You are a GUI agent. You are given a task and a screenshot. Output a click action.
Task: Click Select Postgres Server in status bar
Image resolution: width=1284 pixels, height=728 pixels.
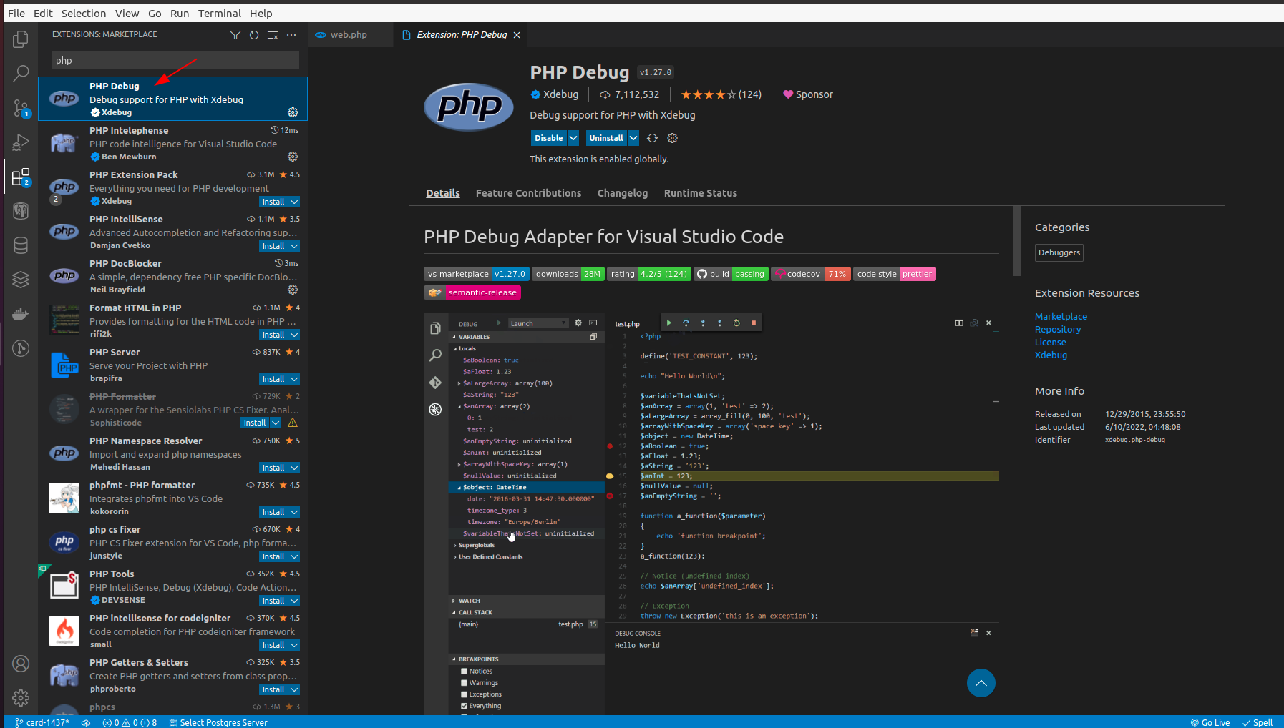[x=218, y=722]
